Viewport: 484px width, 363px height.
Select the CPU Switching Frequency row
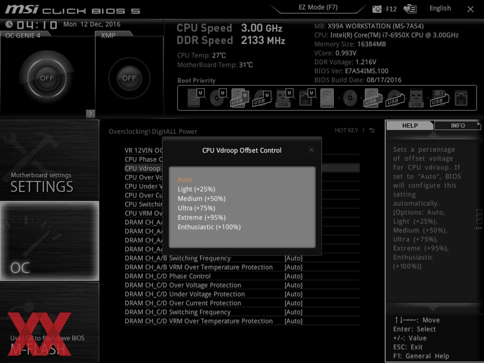click(143, 204)
